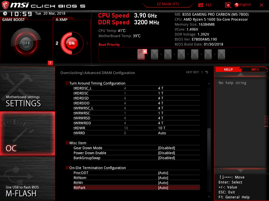Click the help panel bottom collapse handle
Viewport: 269px width, 201px height.
click(x=241, y=170)
